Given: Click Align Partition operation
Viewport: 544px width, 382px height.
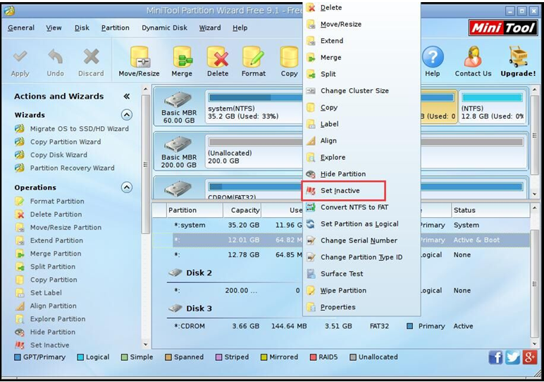Looking at the screenshot, I should [46, 306].
